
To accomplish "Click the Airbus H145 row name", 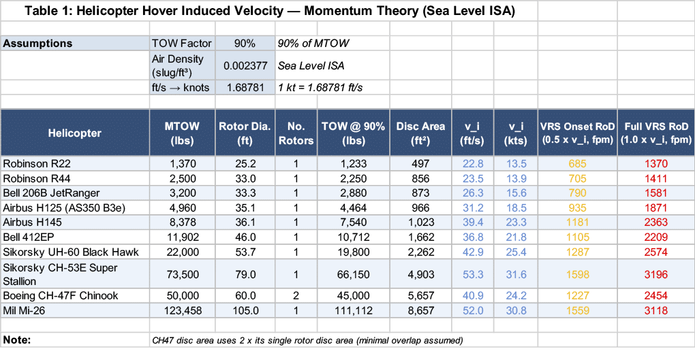I will click(76, 222).
